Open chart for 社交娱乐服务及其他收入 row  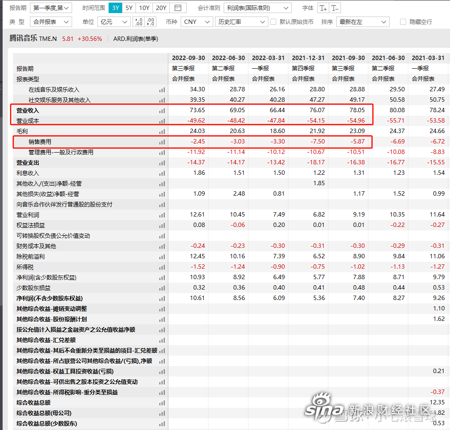click(x=162, y=100)
